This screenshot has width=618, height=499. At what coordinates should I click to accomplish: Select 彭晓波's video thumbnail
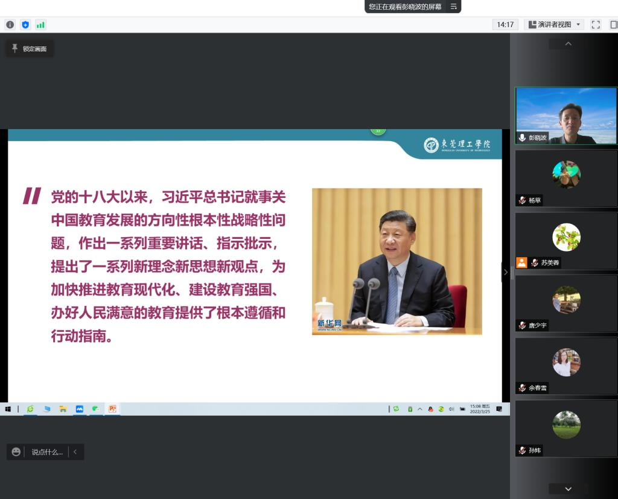pyautogui.click(x=566, y=115)
